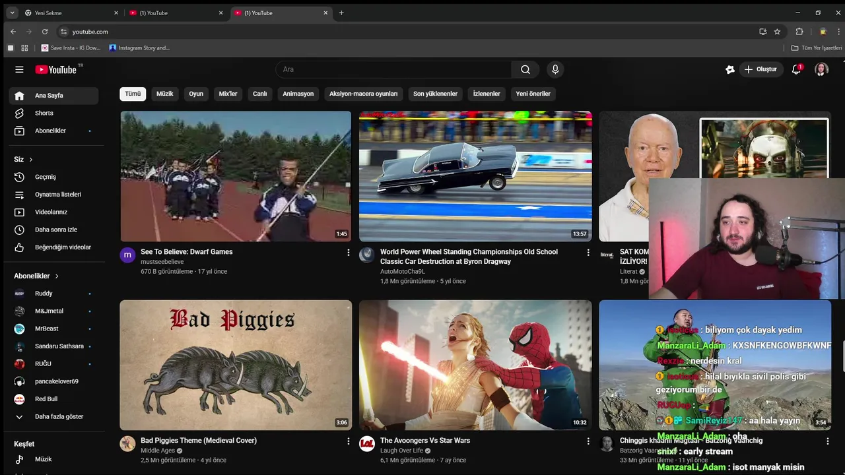This screenshot has width=845, height=475.
Task: Open Save Insta bookmark
Action: [71, 47]
